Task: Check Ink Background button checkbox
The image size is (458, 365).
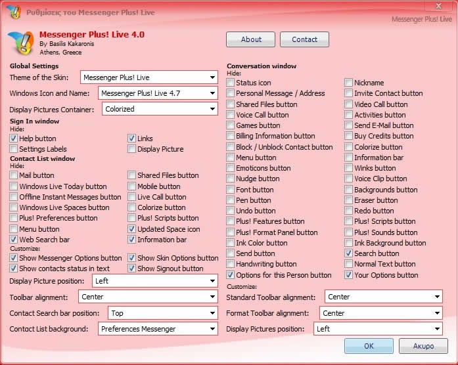Action: tap(348, 243)
